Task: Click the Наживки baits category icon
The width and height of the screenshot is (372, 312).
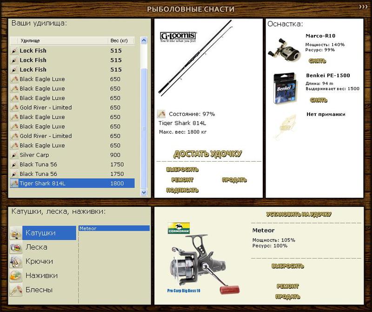Action: pos(16,276)
